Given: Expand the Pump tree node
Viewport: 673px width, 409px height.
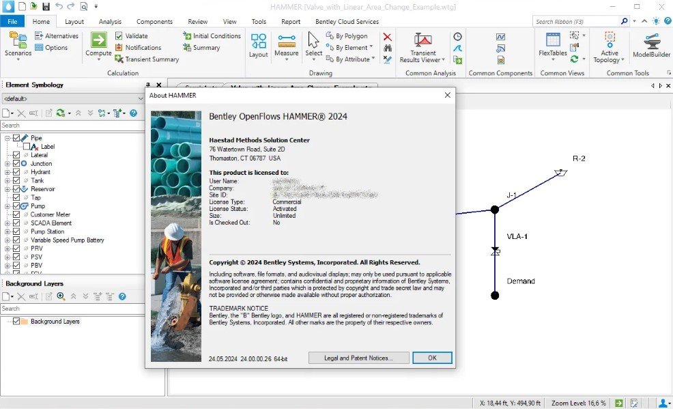Looking at the screenshot, I should [x=8, y=206].
